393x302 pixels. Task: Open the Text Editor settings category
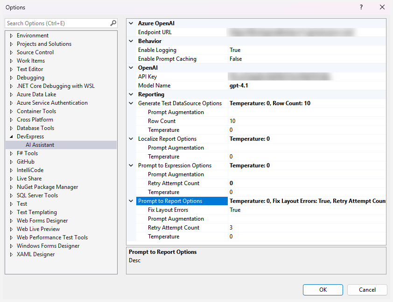pos(31,69)
